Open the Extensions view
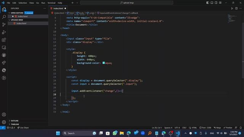This screenshot has height=137, width=244. [4, 40]
